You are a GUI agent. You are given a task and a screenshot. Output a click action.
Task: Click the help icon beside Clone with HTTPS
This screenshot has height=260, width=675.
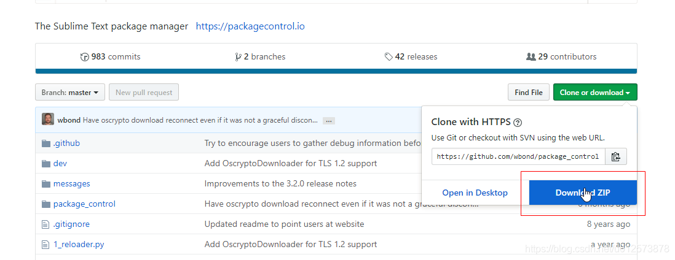[518, 122]
